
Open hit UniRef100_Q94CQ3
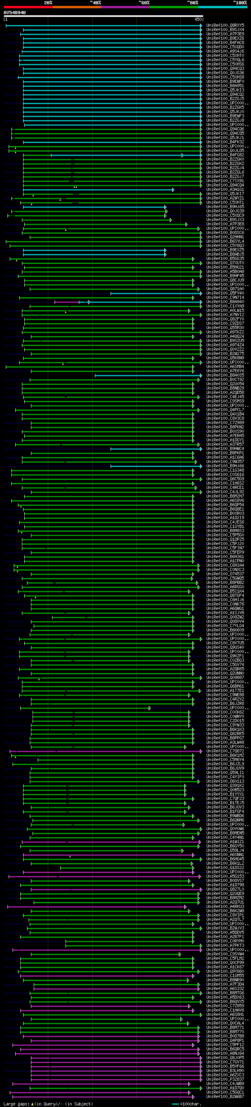[225, 68]
